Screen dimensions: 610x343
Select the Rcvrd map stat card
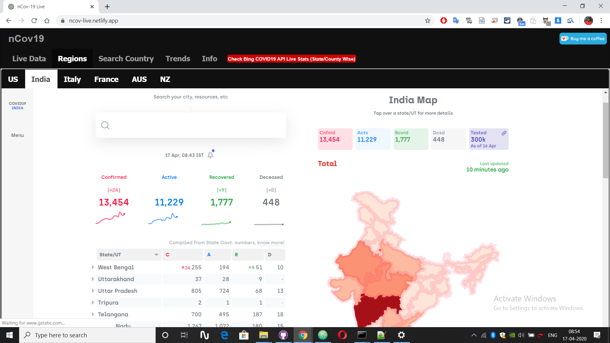(x=410, y=139)
